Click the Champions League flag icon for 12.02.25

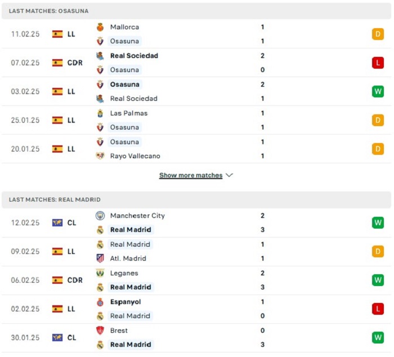[x=57, y=223]
